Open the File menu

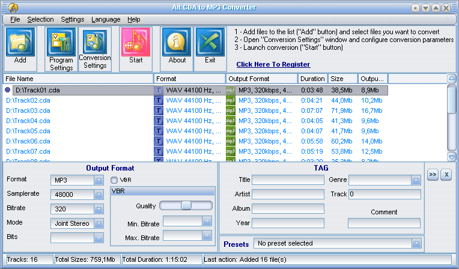click(15, 19)
